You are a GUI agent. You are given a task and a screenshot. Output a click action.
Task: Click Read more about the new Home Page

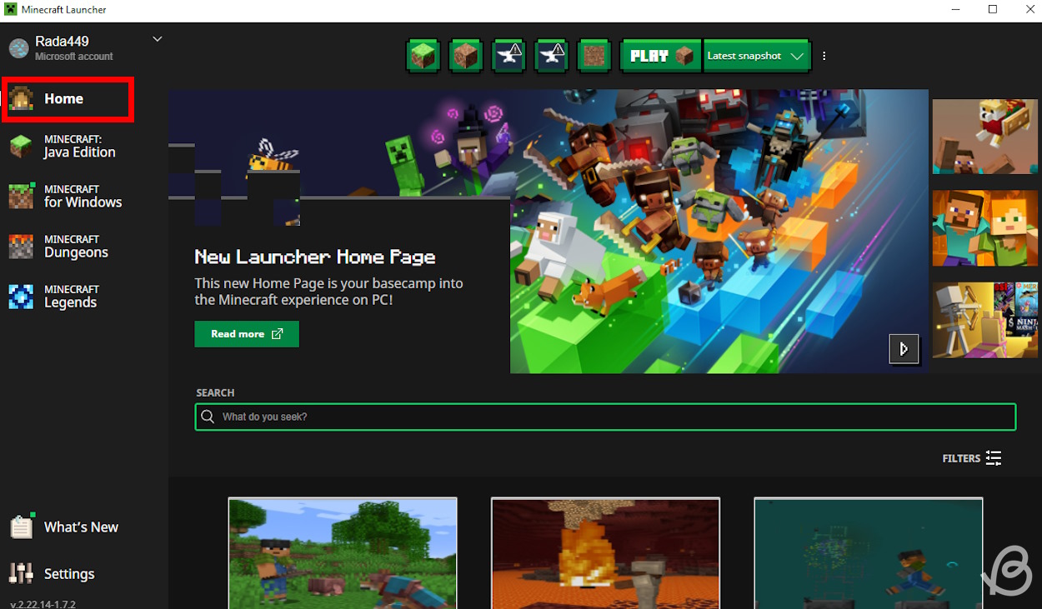point(247,334)
